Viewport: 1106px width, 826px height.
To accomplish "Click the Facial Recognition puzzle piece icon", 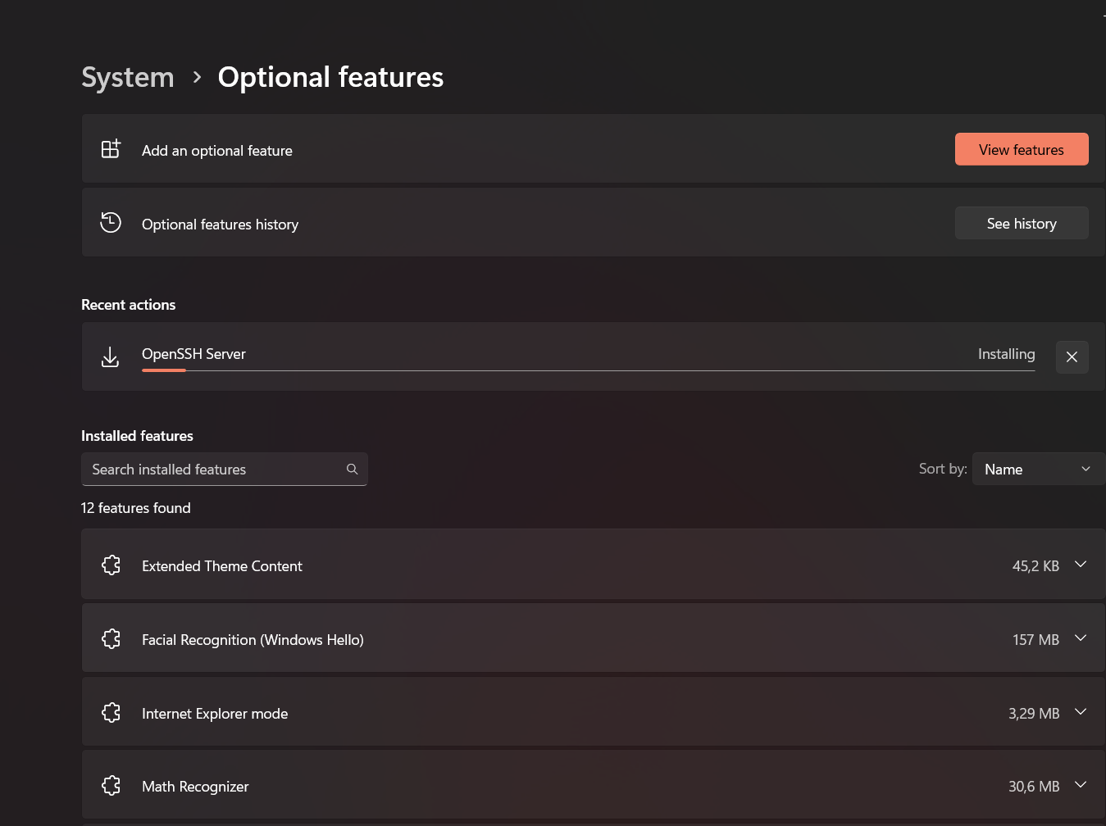I will [111, 639].
